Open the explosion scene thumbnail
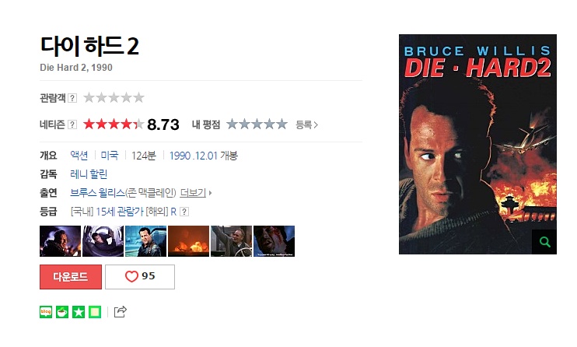Image resolution: width=577 pixels, height=347 pixels. pos(188,241)
